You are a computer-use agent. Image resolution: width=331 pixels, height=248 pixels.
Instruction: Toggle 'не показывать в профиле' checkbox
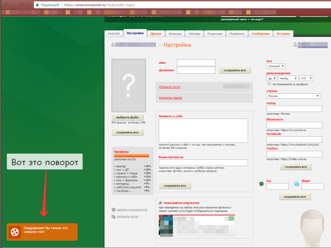pos(269,84)
